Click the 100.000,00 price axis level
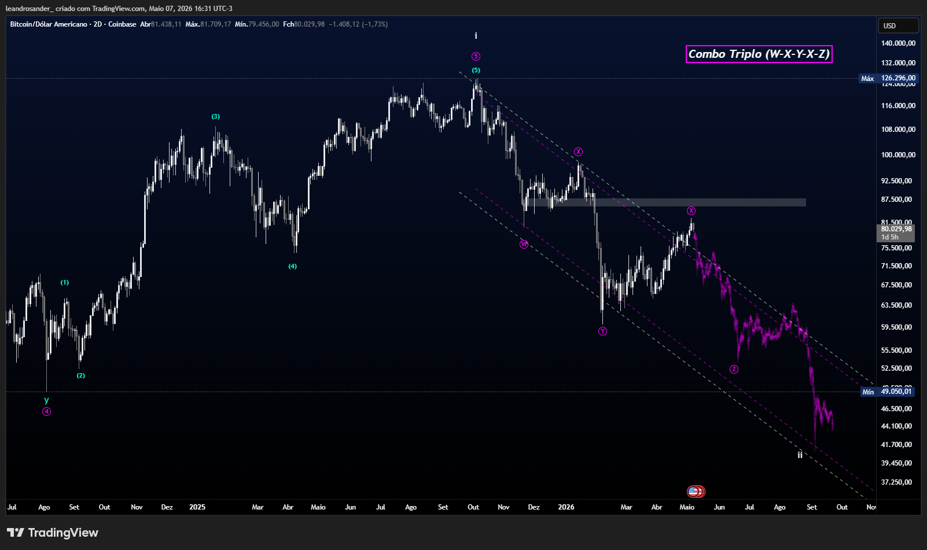927x550 pixels. click(x=898, y=154)
